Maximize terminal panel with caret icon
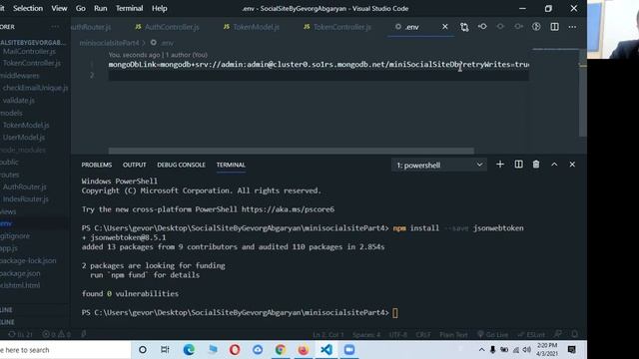The width and height of the screenshot is (639, 359). (554, 165)
